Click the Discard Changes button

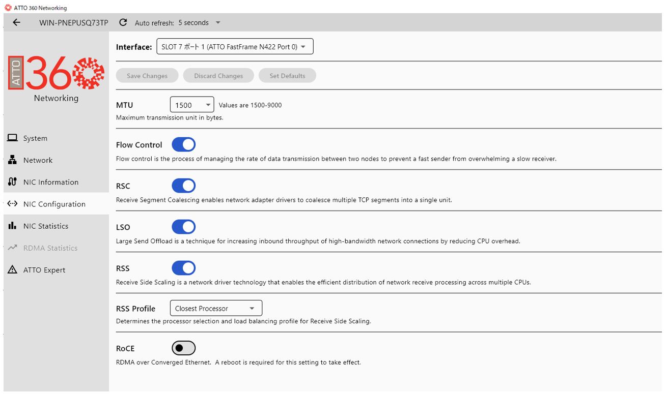point(218,76)
